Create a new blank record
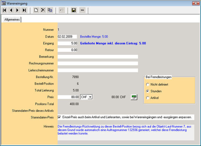 pos(36,10)
